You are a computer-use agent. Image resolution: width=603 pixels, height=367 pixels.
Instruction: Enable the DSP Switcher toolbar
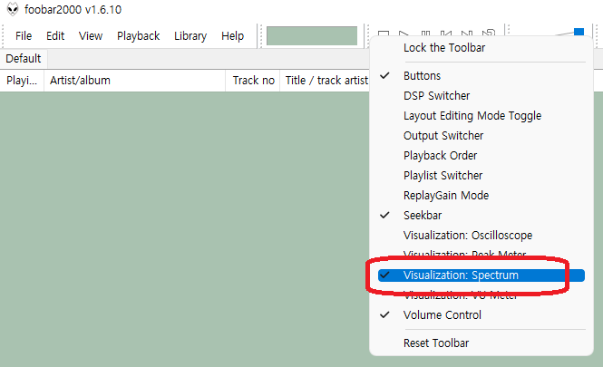coord(481,96)
